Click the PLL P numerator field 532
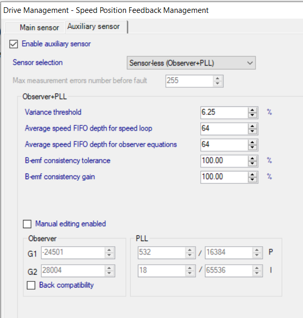 click(162, 252)
